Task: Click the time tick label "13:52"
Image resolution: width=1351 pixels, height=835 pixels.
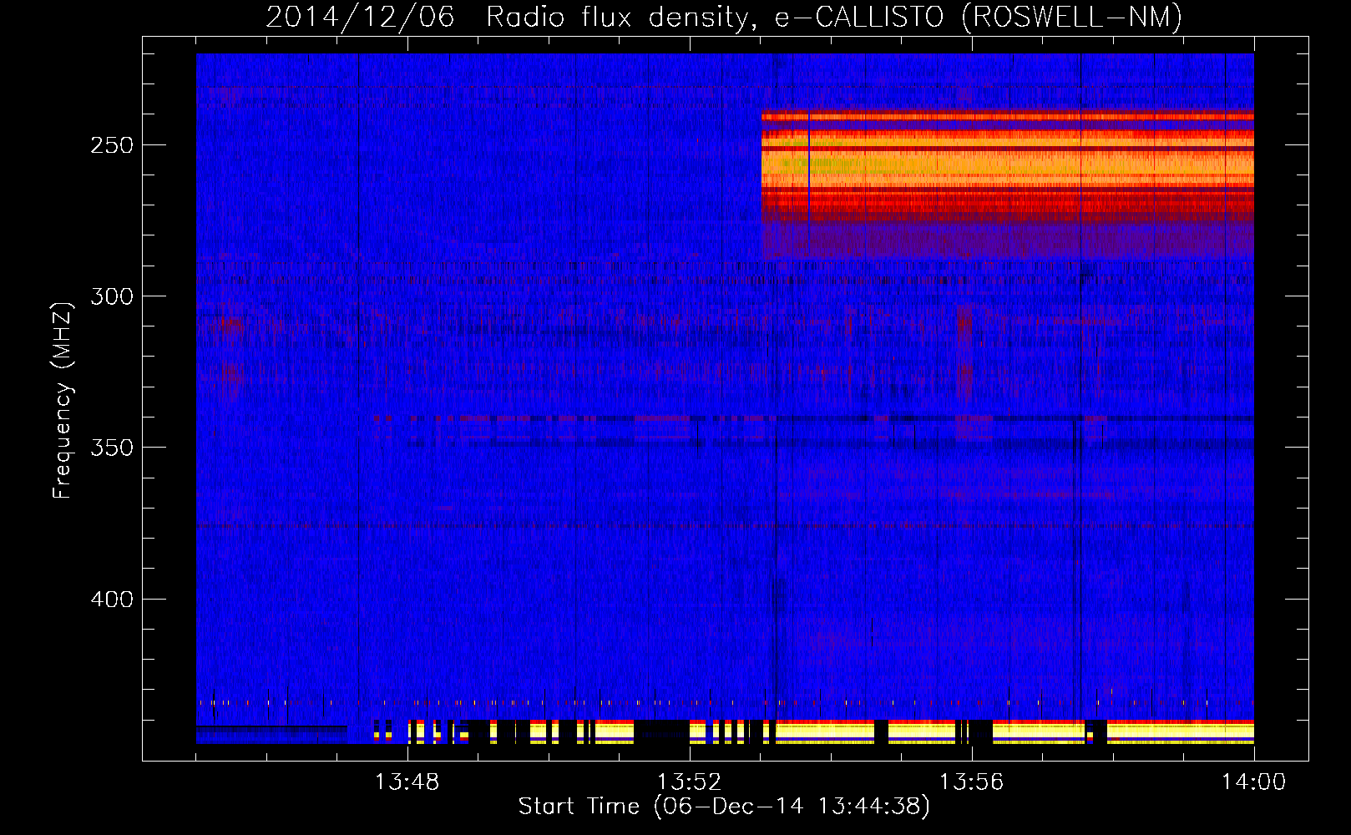Action: click(x=689, y=782)
